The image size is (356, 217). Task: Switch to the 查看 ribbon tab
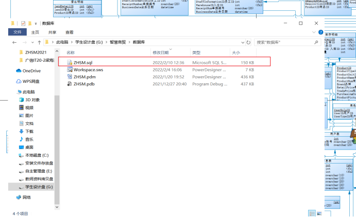(69, 32)
